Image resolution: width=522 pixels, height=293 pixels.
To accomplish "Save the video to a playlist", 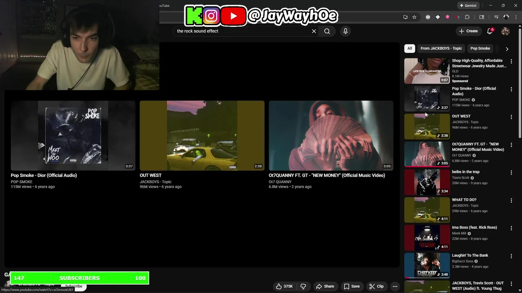I will 352,286.
